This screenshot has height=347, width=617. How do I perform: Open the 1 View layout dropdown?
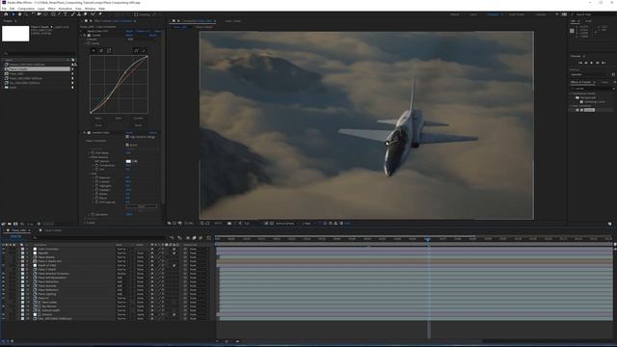point(308,223)
